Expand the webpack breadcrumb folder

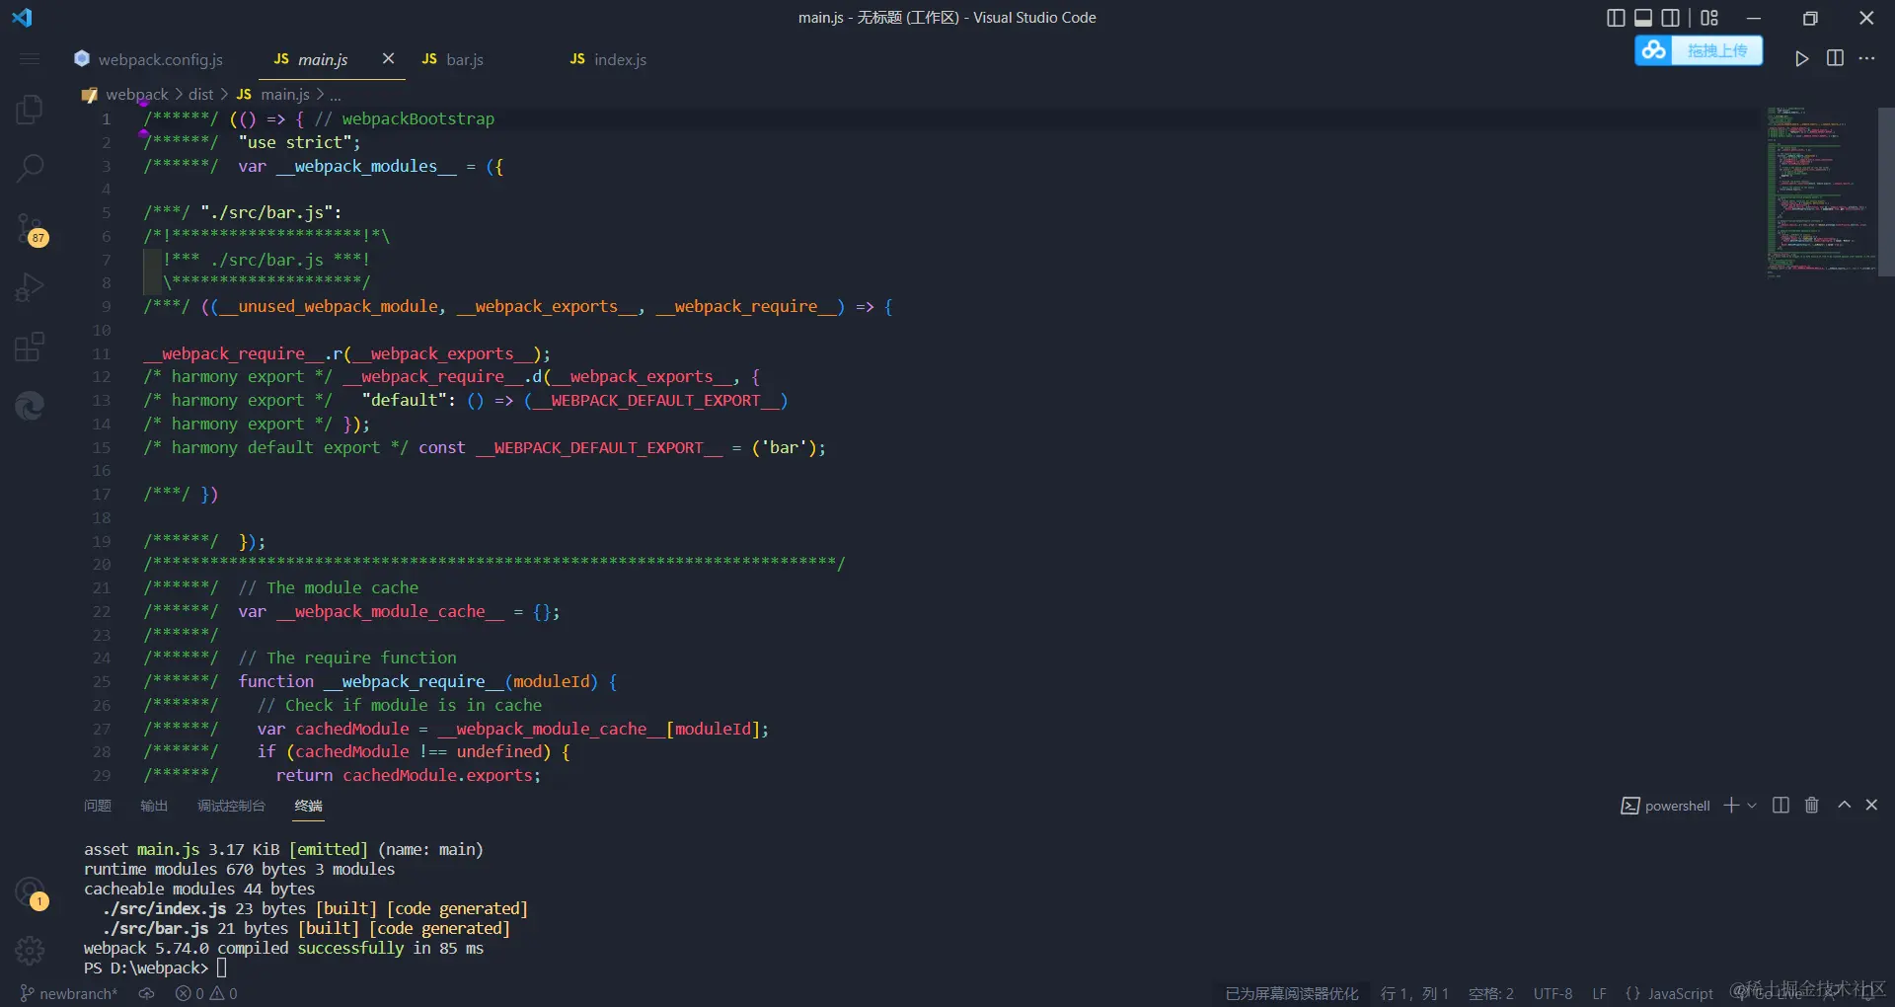[x=137, y=94]
